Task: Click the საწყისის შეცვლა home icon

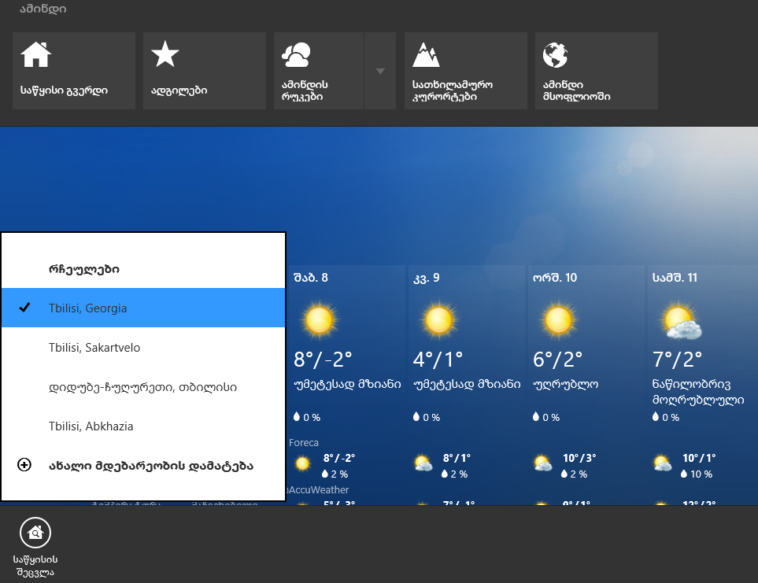Action: [x=35, y=533]
